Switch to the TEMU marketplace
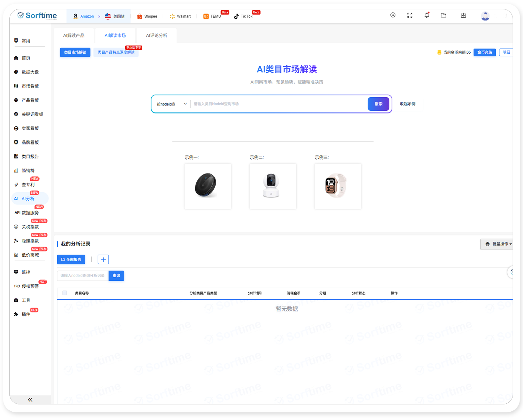This screenshot has height=418, width=523. (x=212, y=16)
